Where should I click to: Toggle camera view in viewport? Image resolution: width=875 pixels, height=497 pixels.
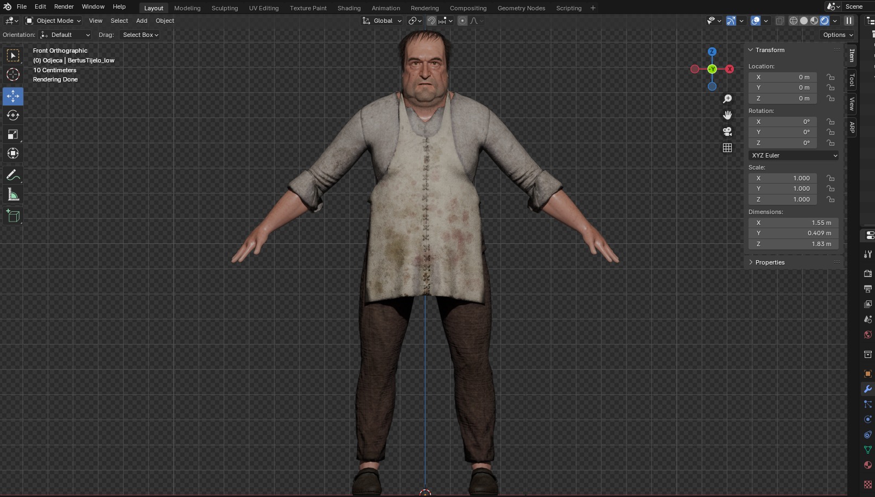pyautogui.click(x=727, y=131)
